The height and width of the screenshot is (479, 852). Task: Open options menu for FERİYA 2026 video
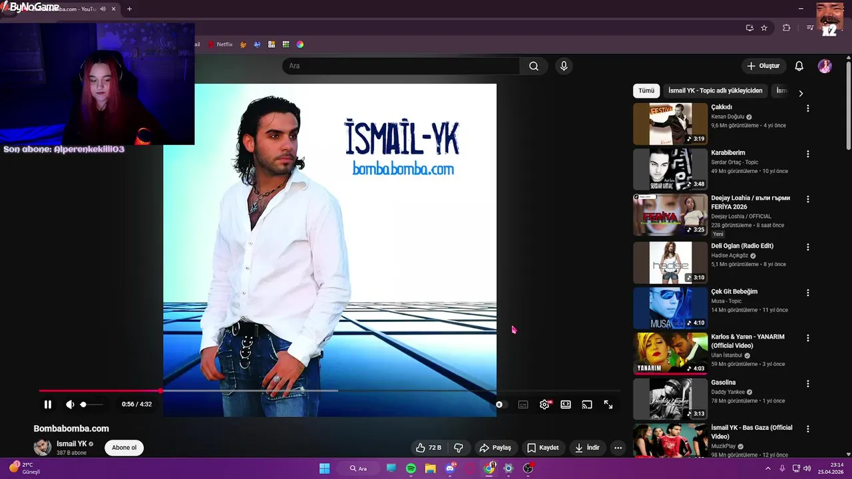tap(808, 199)
